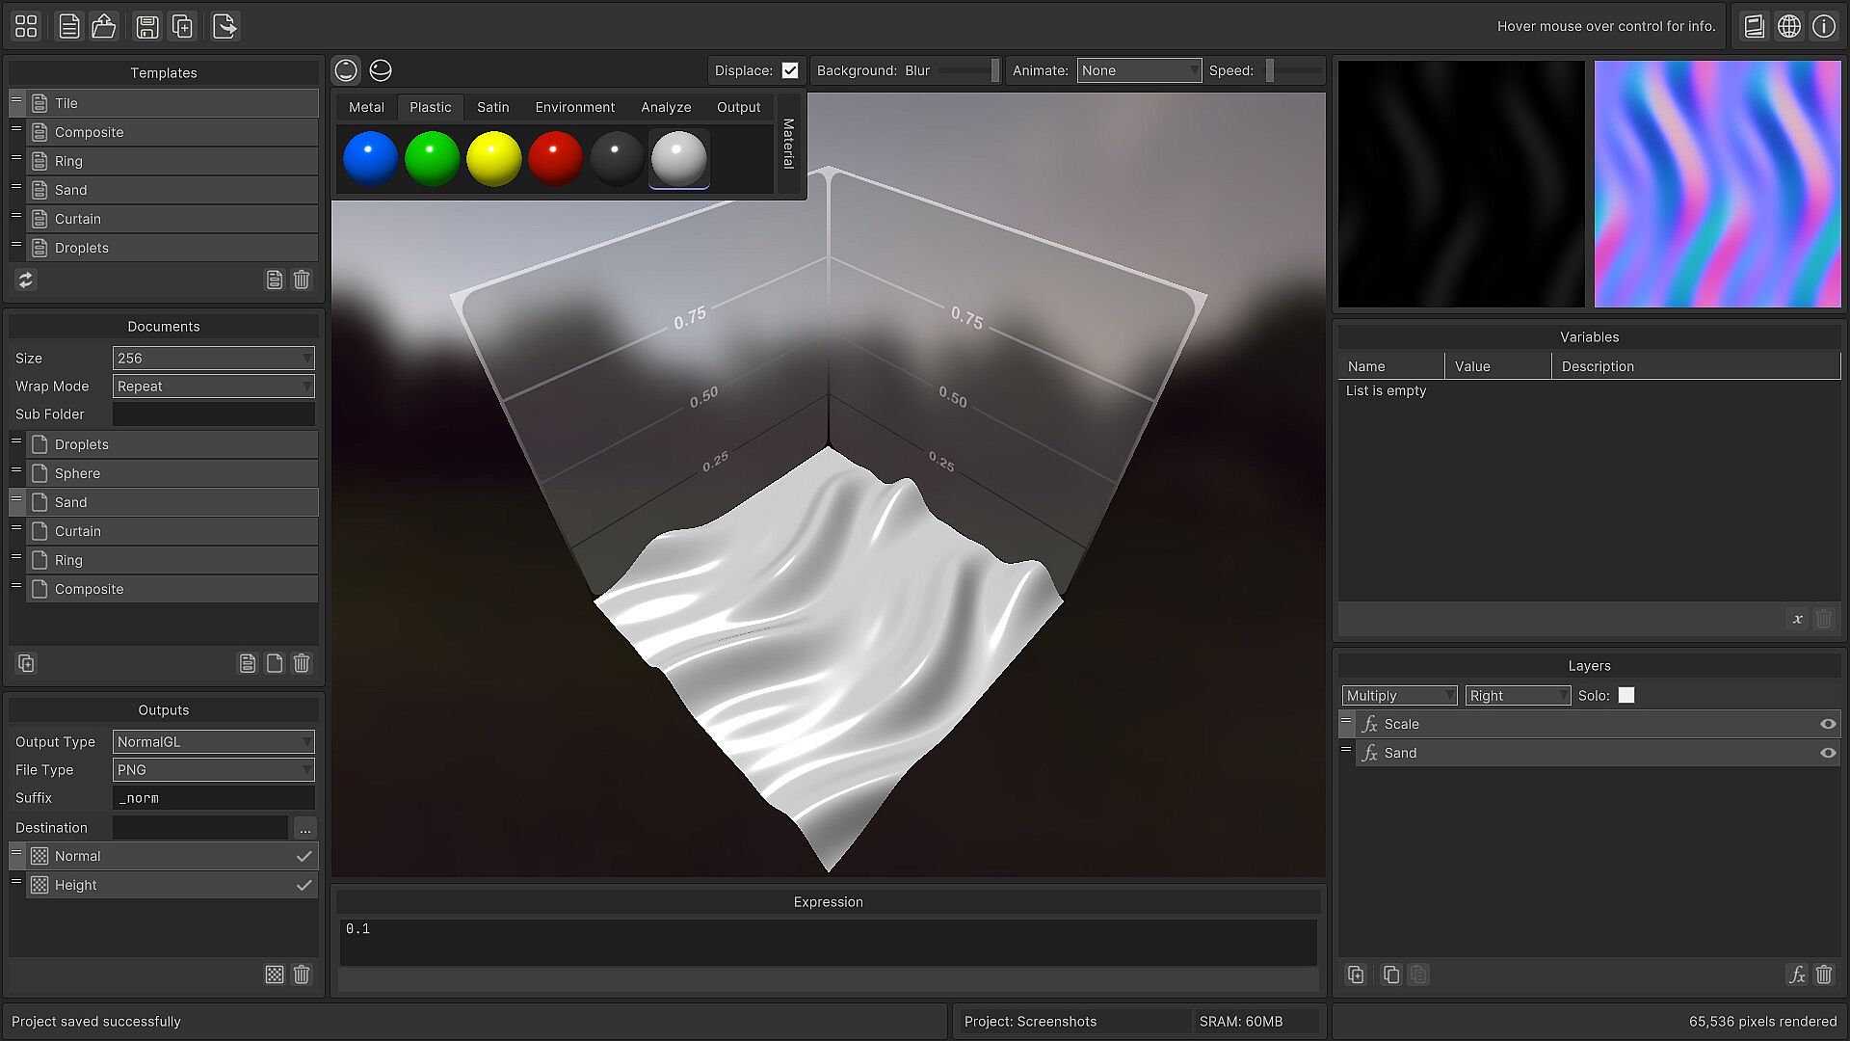
Task: Click the refresh templates icon
Action: click(x=26, y=280)
